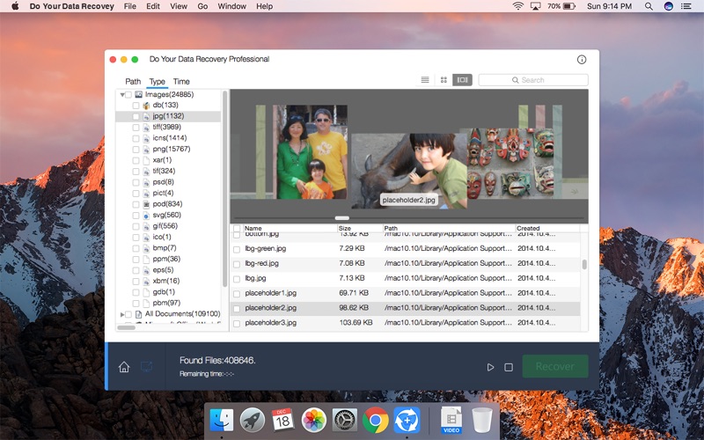
Task: Open Trash in the dock
Action: 482,421
